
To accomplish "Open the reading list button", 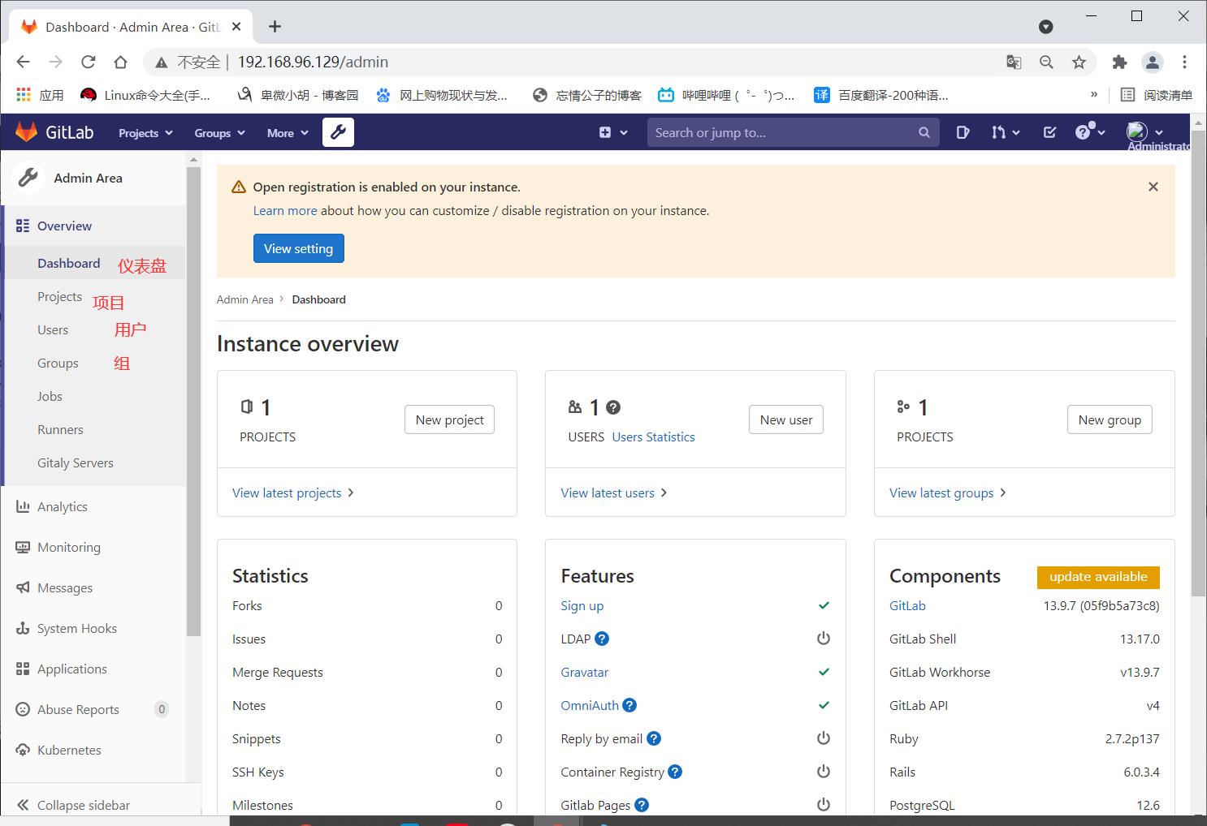I will coord(1157,95).
